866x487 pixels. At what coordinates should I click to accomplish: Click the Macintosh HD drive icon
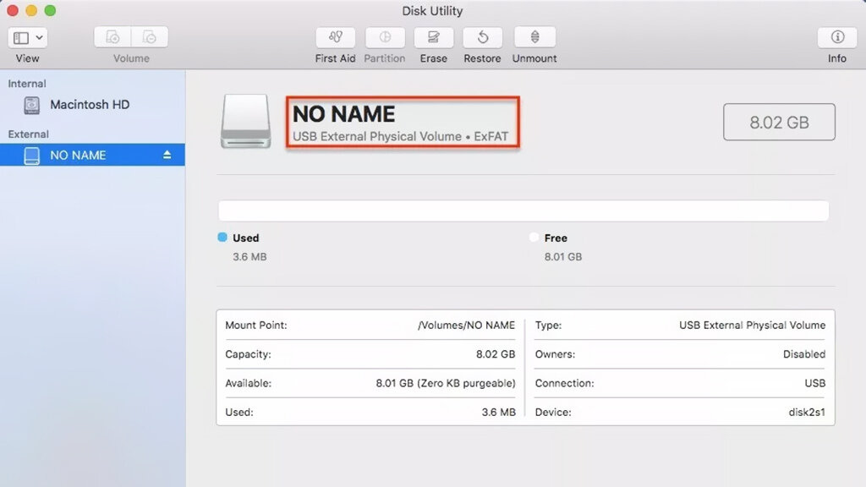pyautogui.click(x=32, y=105)
